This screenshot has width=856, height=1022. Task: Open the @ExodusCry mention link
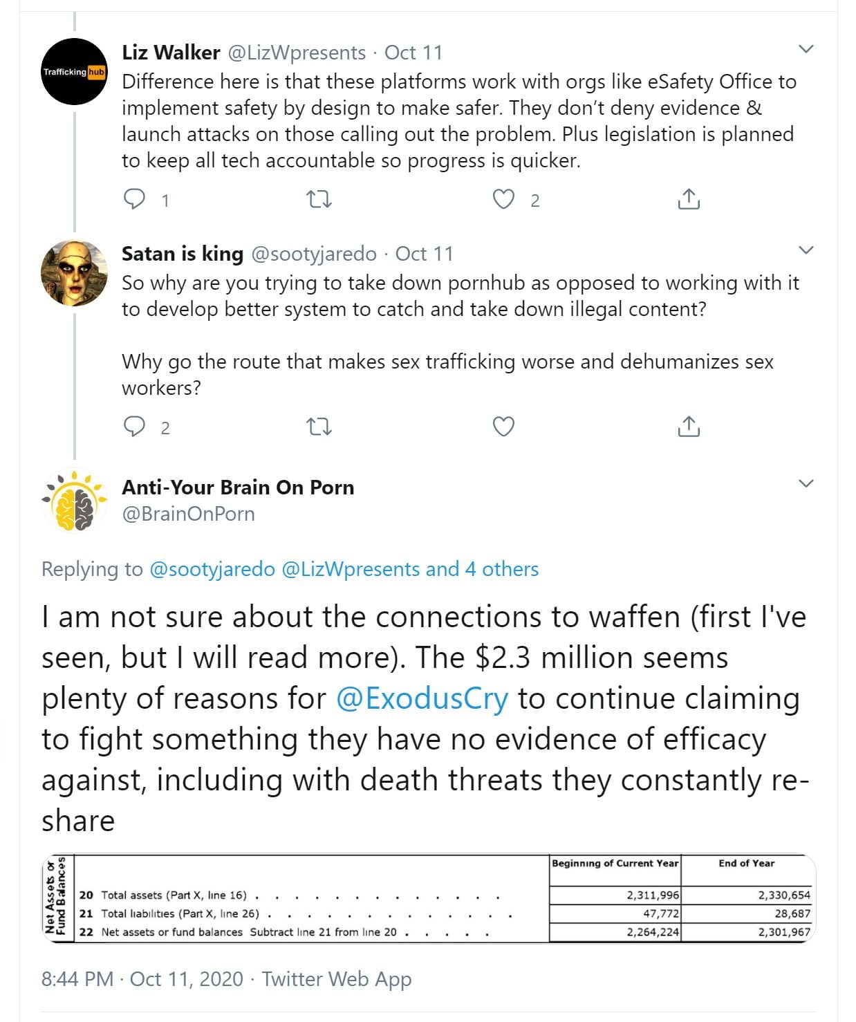422,698
